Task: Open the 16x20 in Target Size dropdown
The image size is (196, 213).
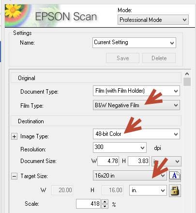Action: pos(130,176)
